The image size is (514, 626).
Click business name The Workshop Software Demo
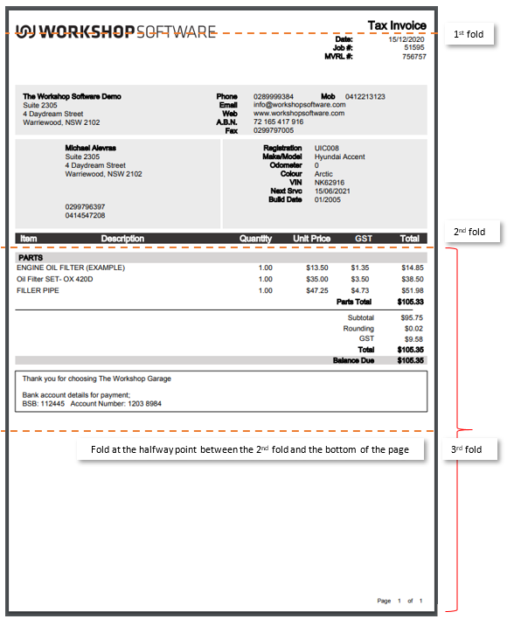(x=72, y=97)
